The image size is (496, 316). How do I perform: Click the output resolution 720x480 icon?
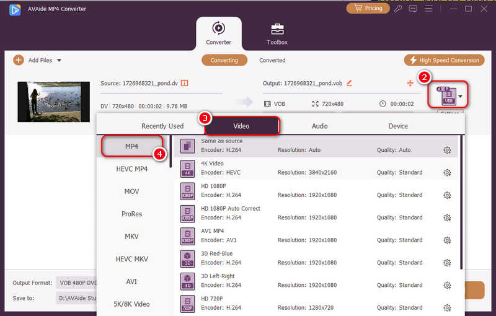(315, 103)
